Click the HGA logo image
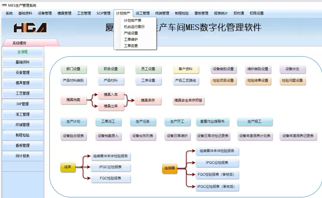The width and height of the screenshot is (322, 198). (30, 28)
